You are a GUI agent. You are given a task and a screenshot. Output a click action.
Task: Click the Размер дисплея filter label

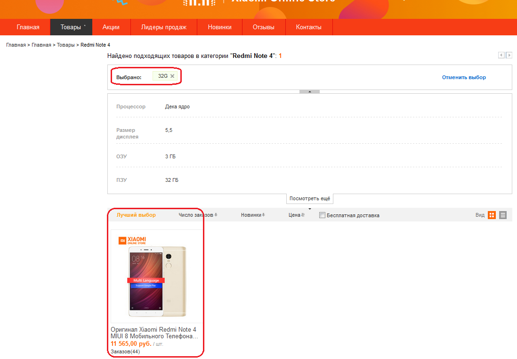pos(127,133)
